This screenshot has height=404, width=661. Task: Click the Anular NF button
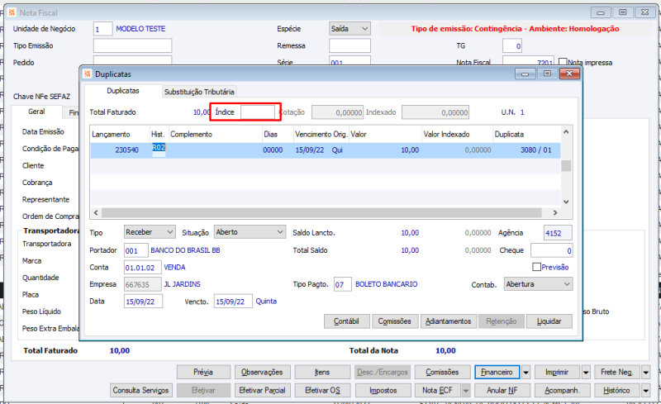502,391
